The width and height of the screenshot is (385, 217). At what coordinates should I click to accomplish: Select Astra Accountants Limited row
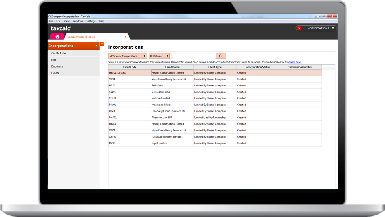(215, 137)
